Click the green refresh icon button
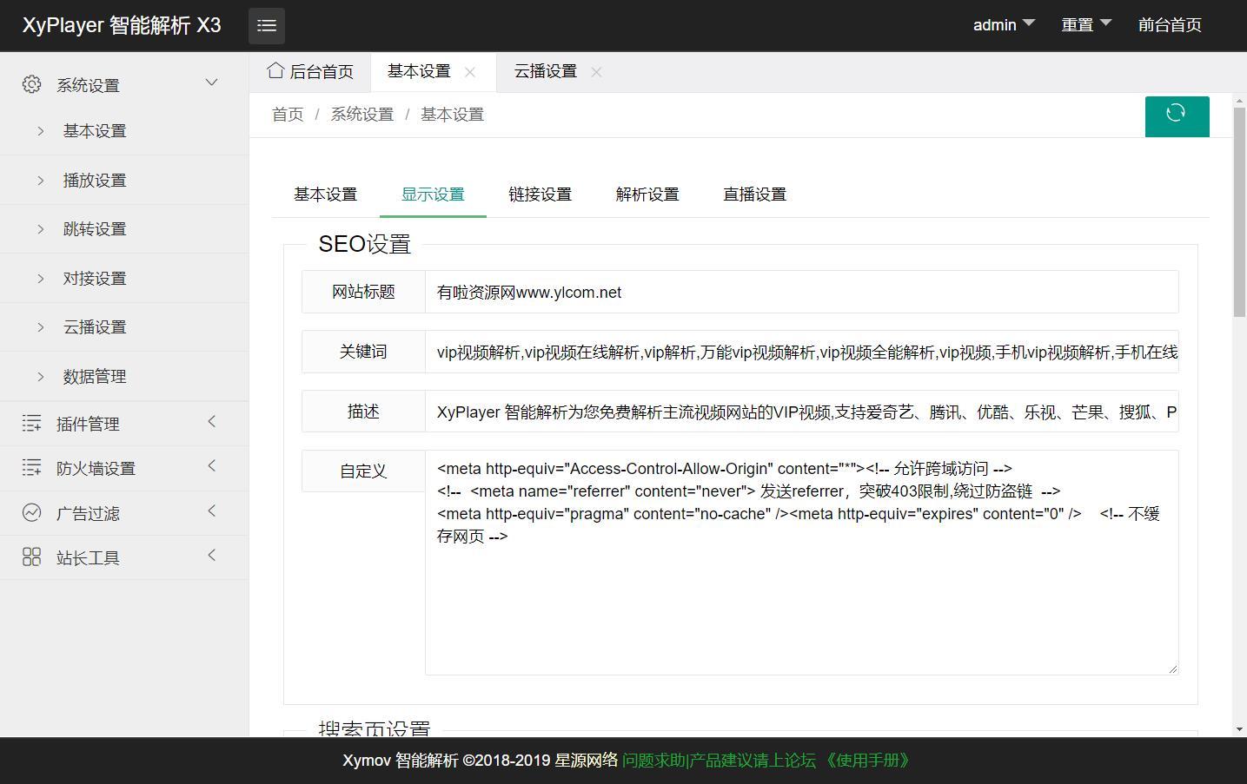The height and width of the screenshot is (784, 1247). coord(1177,115)
